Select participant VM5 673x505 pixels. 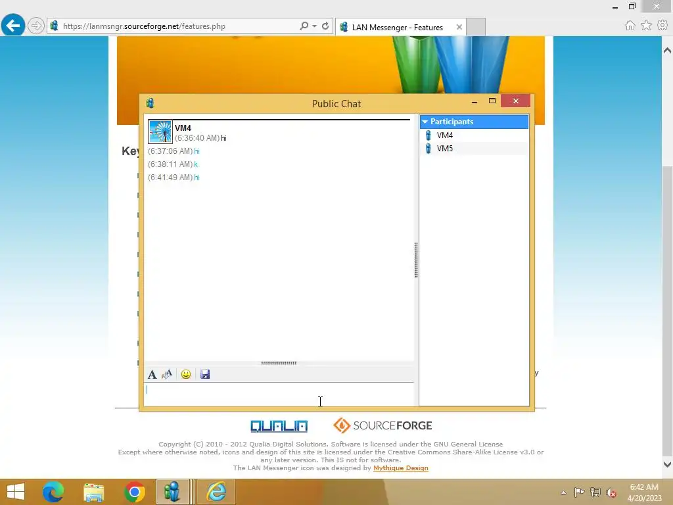click(x=474, y=149)
